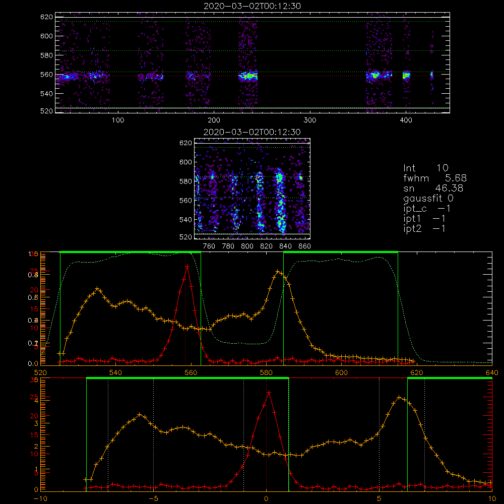Click the top spectrogram title 2020-03-02T00:12:30
This screenshot has width=504, height=504.
tap(252, 6)
